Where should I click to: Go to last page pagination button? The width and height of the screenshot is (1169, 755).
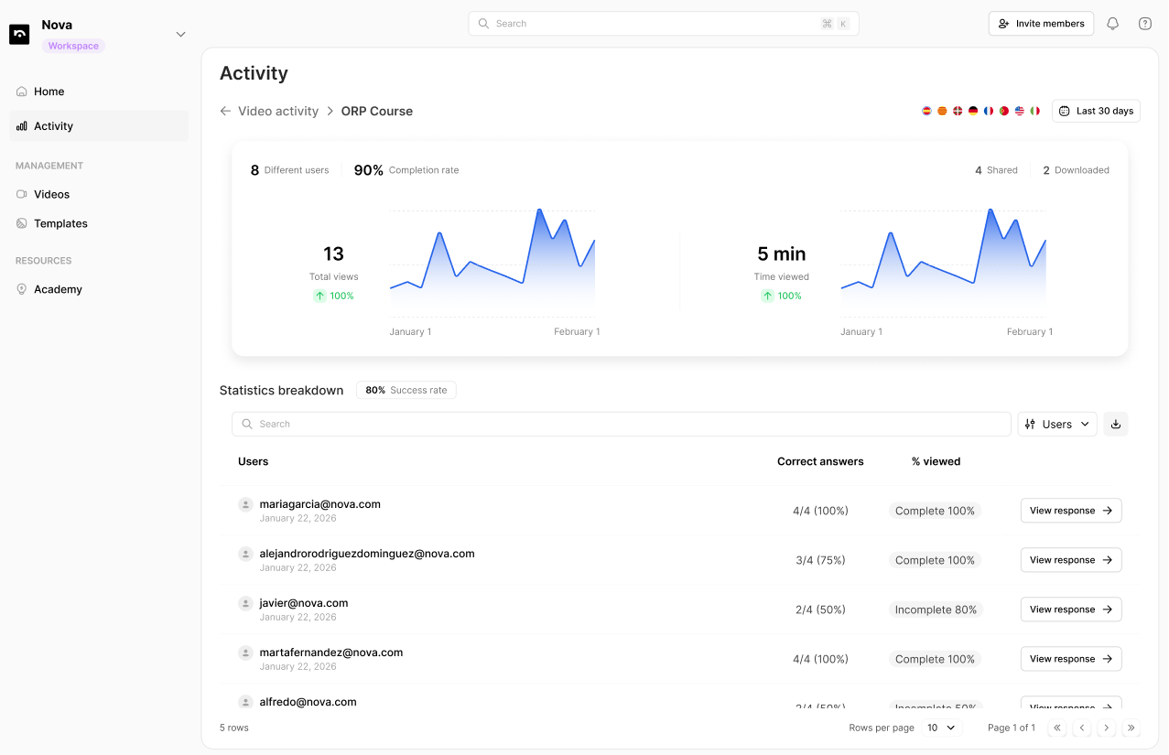coord(1131,728)
